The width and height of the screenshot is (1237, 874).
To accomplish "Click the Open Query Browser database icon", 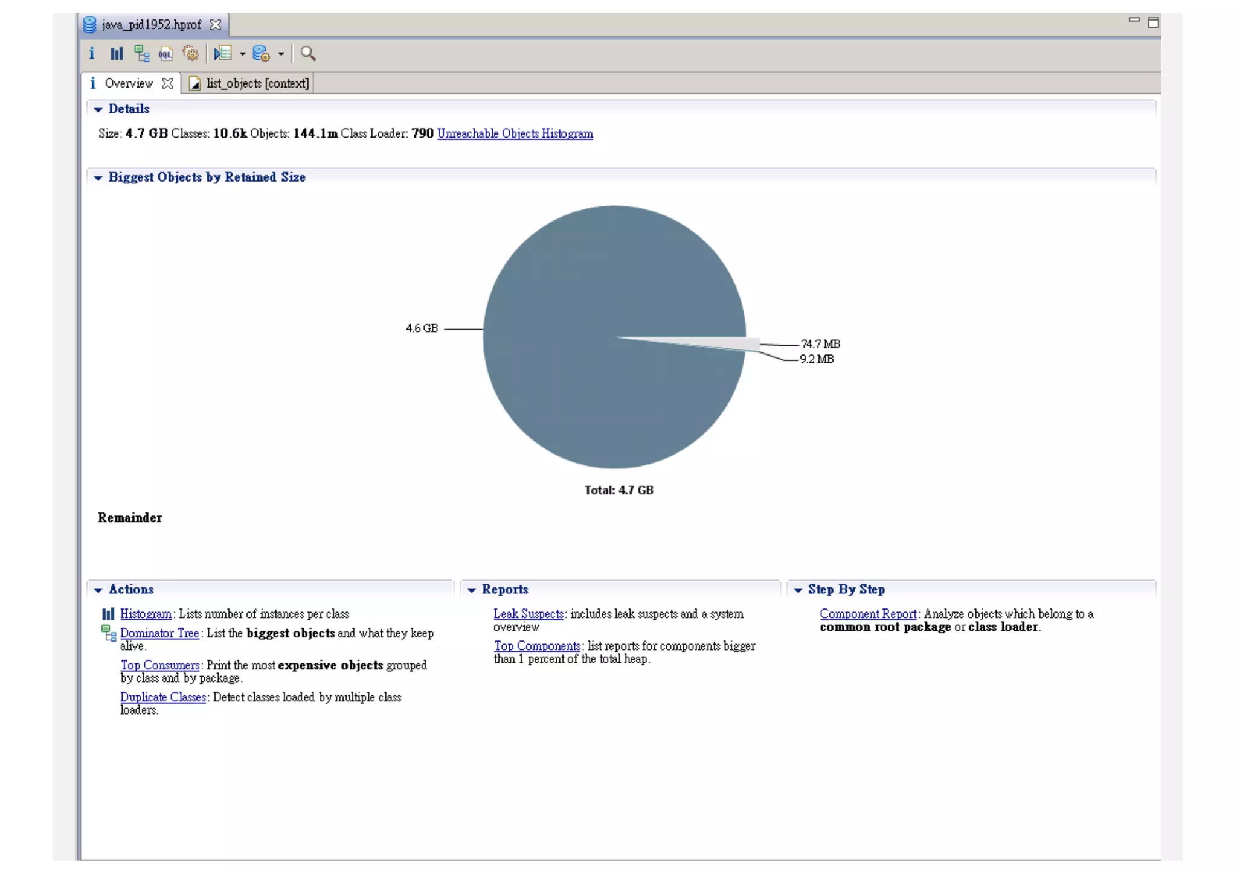I will click(261, 54).
